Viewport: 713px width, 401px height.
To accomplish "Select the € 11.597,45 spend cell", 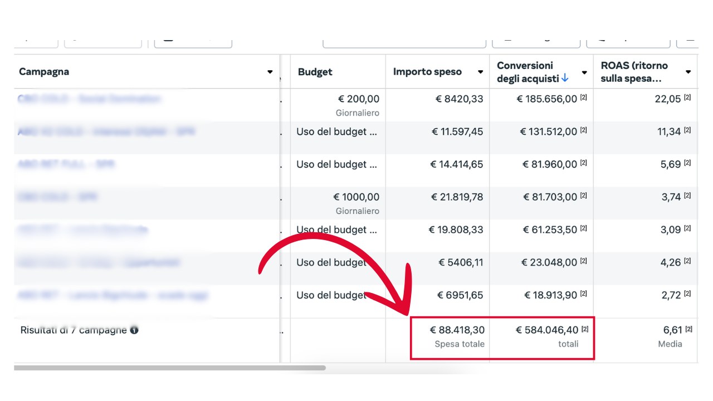I will point(457,132).
